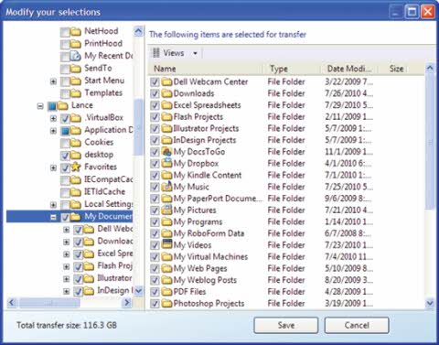Screen dimensions: 439x345
Task: Click the tree horizontal scrollbar thumb
Action: tap(48, 303)
